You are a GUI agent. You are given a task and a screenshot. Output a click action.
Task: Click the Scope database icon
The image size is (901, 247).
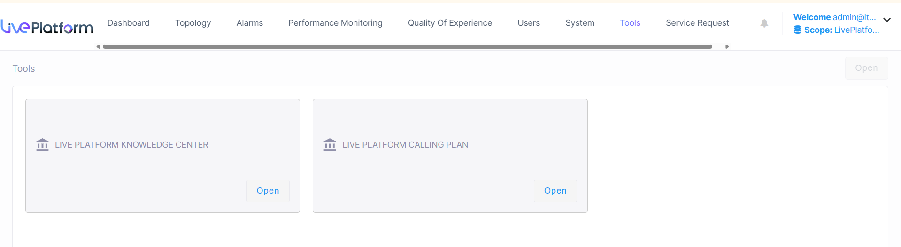(798, 30)
